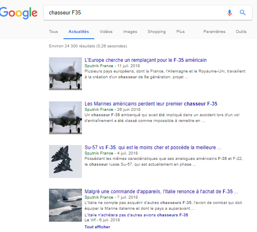Open 'Les Marines américains perdent' article
257x232 pixels.
pos(151,104)
